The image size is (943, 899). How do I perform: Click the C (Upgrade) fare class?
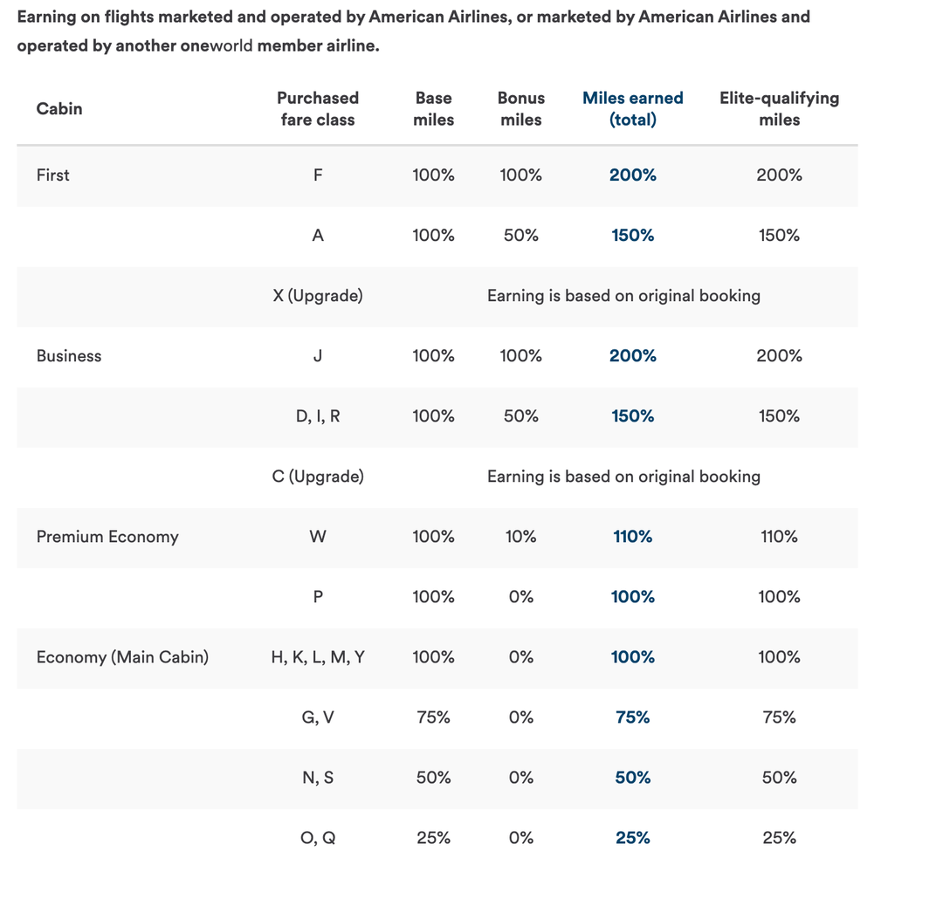318,477
